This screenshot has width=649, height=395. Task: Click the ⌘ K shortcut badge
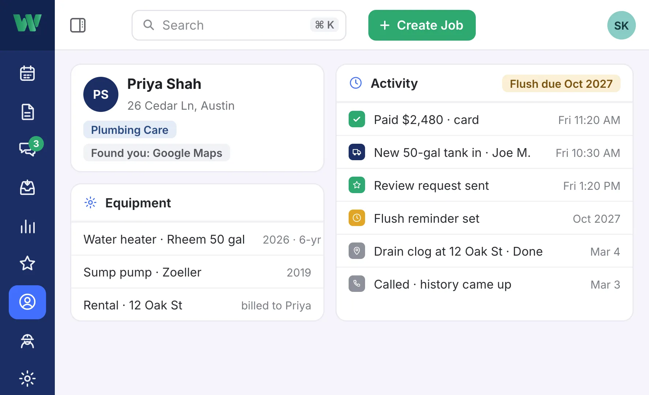click(x=324, y=25)
